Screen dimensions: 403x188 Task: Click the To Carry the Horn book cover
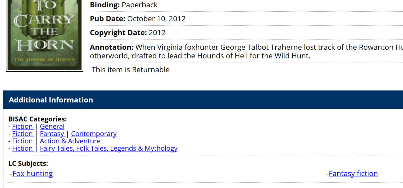click(x=44, y=35)
